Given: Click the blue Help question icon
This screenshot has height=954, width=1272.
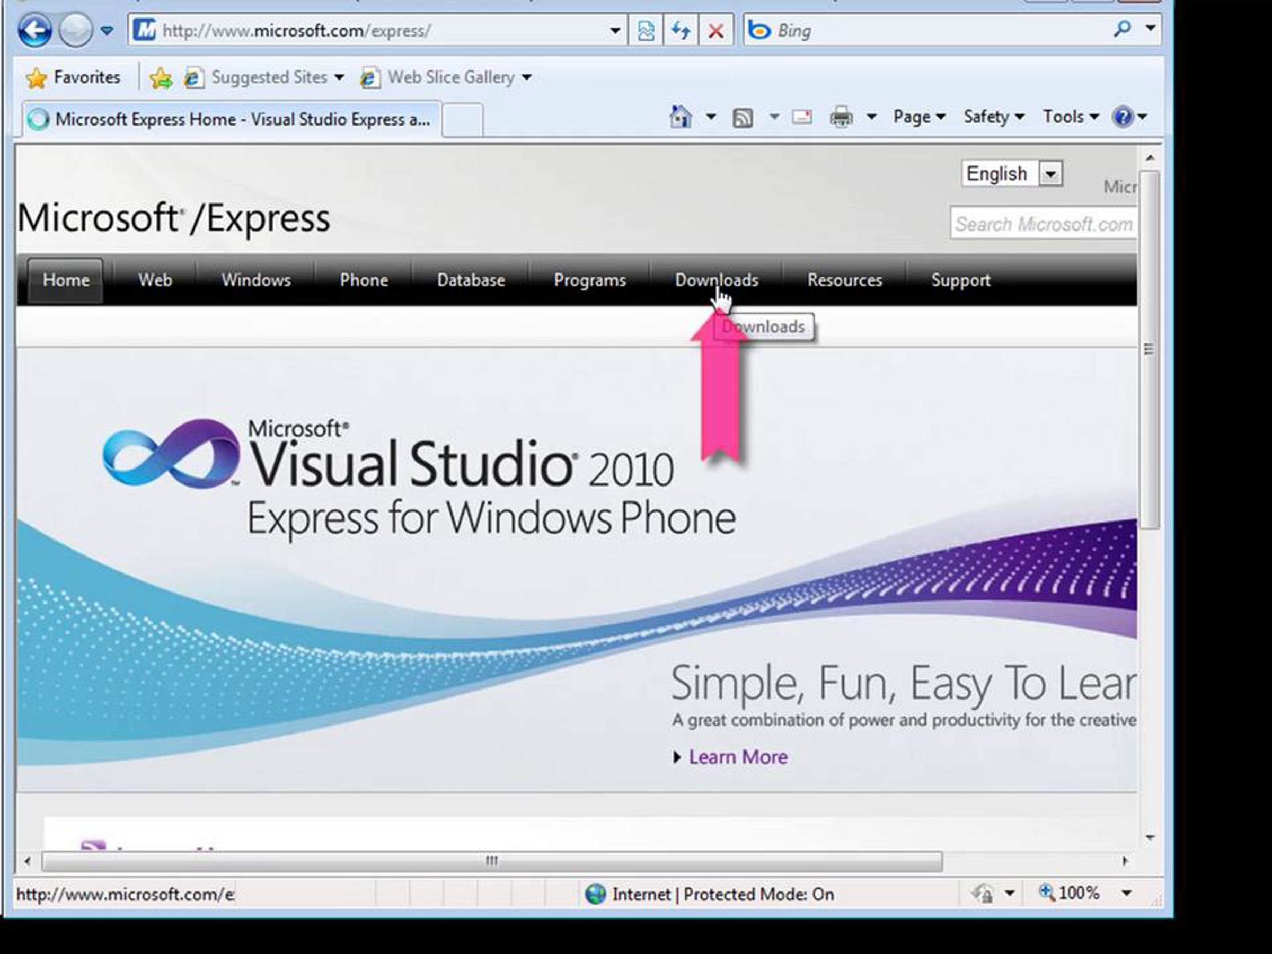Looking at the screenshot, I should [x=1123, y=117].
